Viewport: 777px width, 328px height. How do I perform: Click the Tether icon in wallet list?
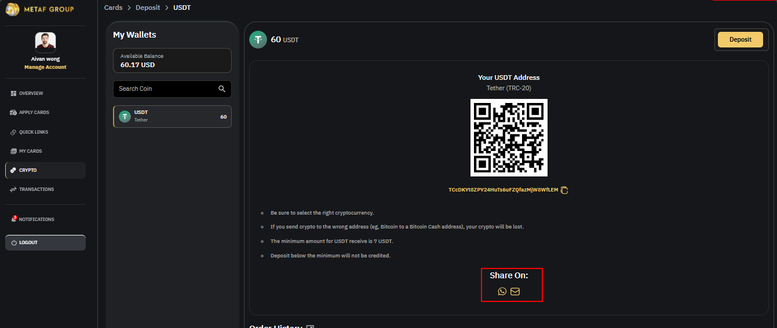[125, 116]
